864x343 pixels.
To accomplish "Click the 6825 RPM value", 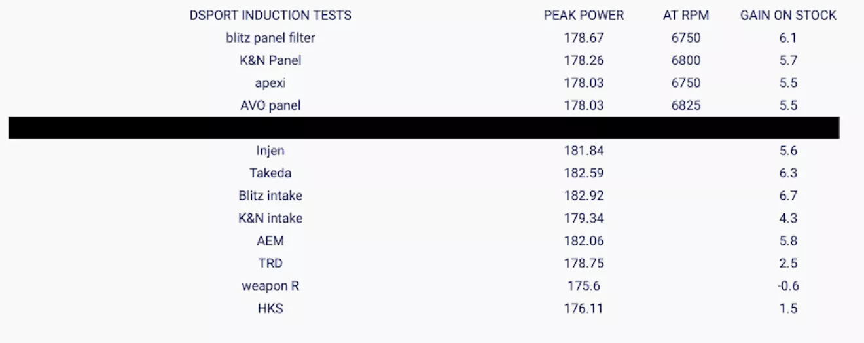I will [x=685, y=105].
